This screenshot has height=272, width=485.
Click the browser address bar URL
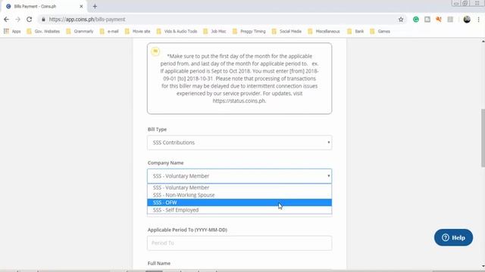(x=87, y=20)
